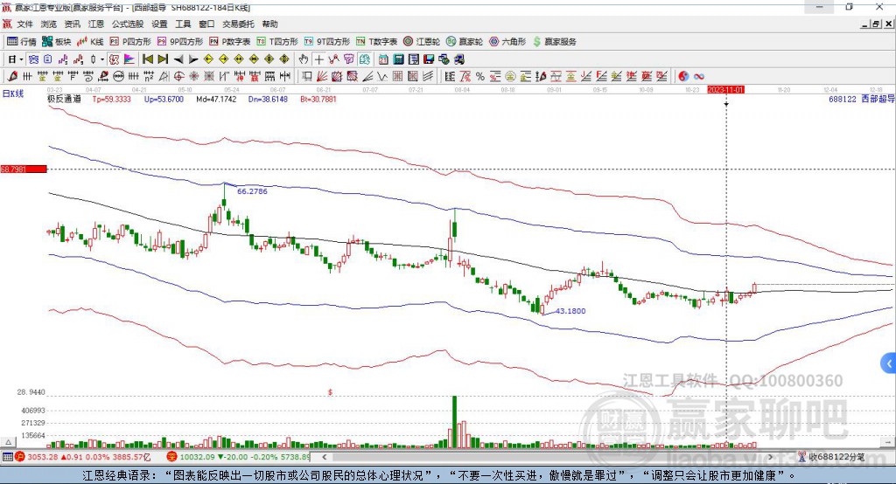Open the 9P四方形 tool
Screen dimensions: 896x484
(x=180, y=42)
